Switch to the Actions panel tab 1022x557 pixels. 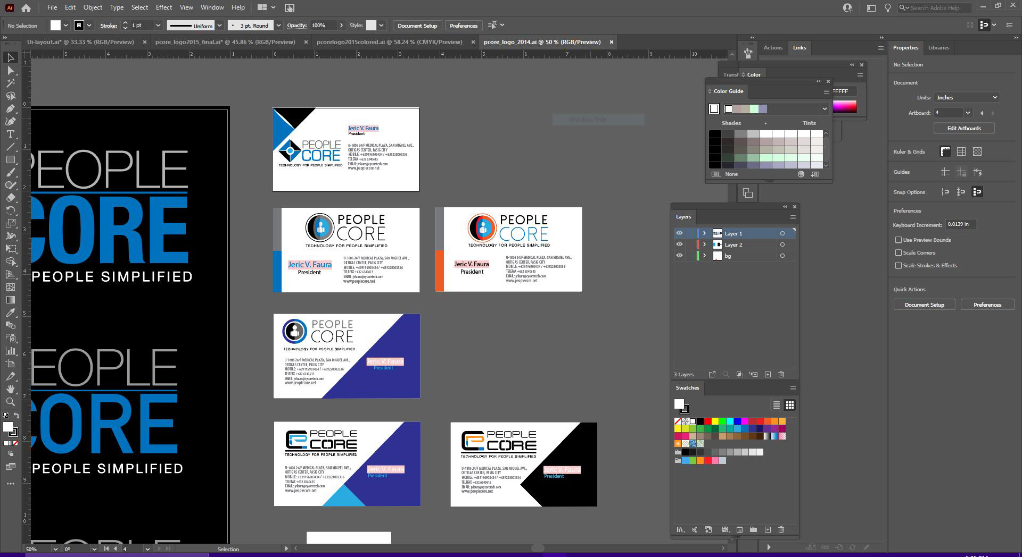(773, 47)
